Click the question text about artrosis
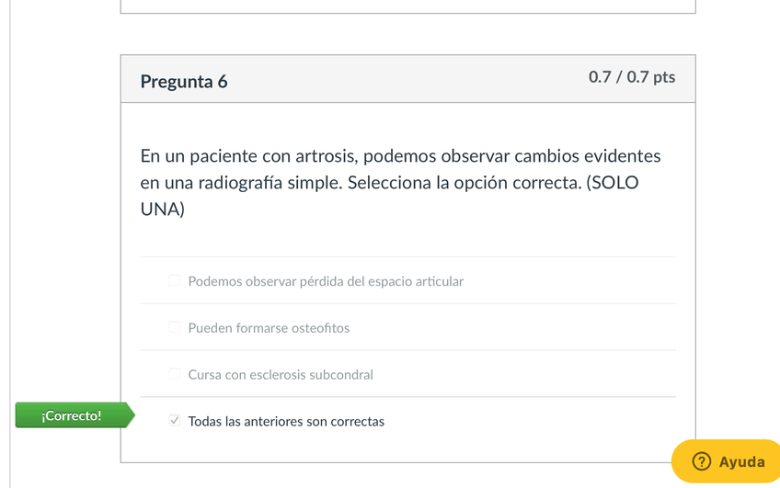The width and height of the screenshot is (780, 488). coord(400,156)
